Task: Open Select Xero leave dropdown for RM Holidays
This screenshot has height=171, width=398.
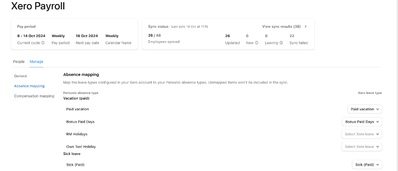Action: pyautogui.click(x=362, y=134)
